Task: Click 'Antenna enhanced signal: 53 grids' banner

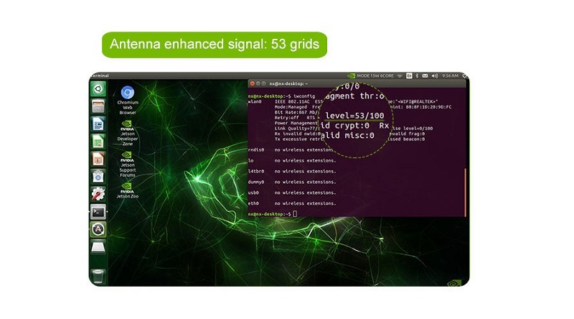Action: click(215, 45)
